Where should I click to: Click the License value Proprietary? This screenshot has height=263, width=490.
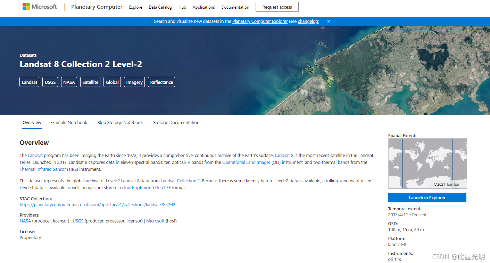point(30,238)
